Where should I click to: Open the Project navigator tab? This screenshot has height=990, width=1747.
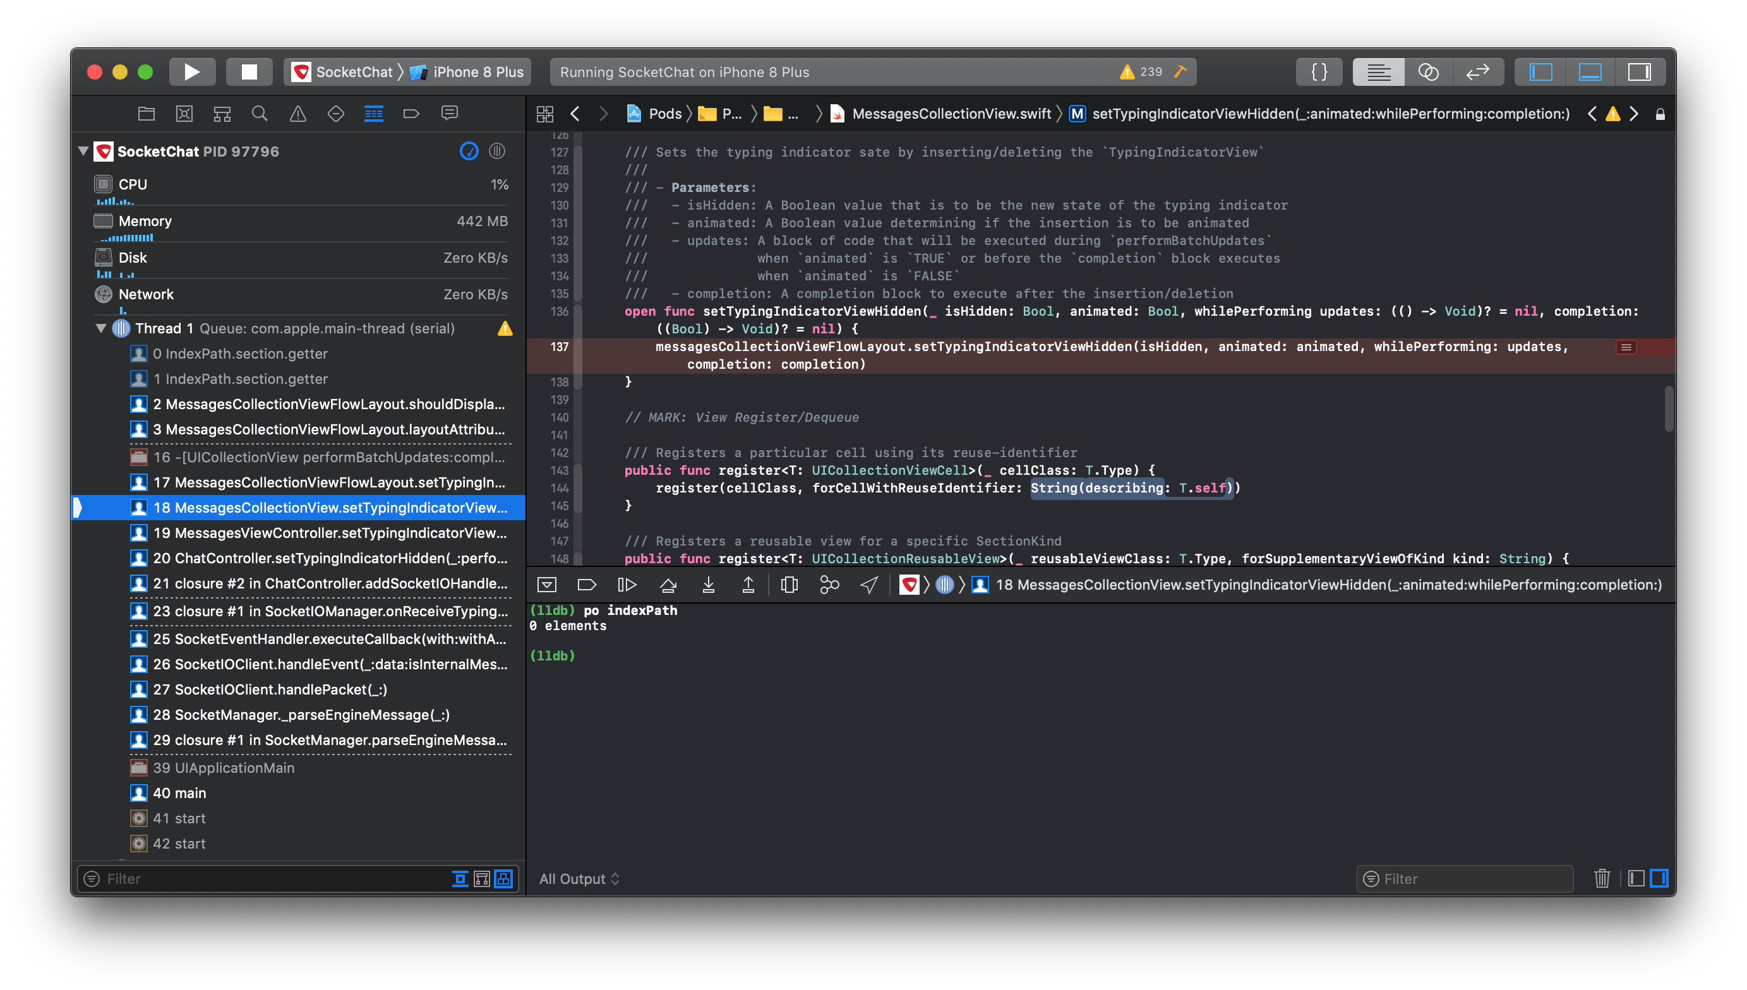[146, 114]
